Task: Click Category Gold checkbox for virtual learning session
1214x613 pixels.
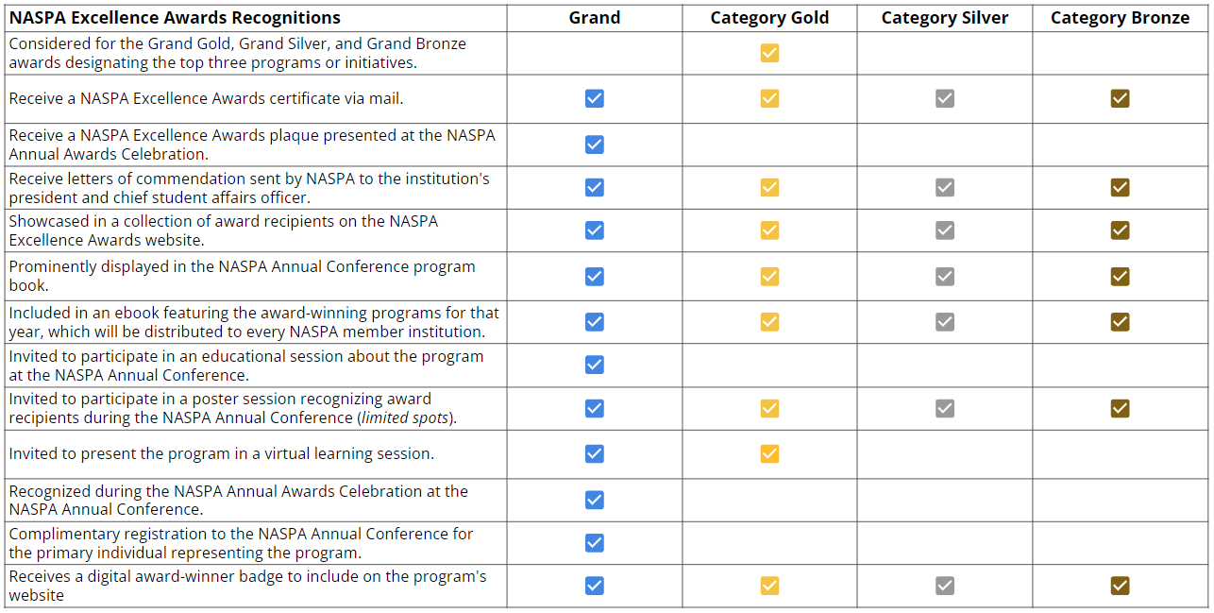Action: point(769,453)
